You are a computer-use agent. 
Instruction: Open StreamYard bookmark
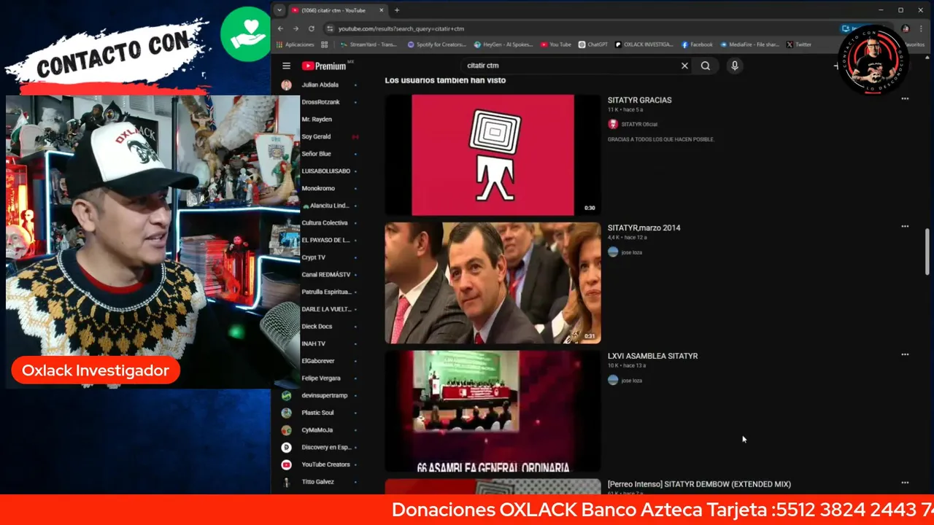[368, 44]
